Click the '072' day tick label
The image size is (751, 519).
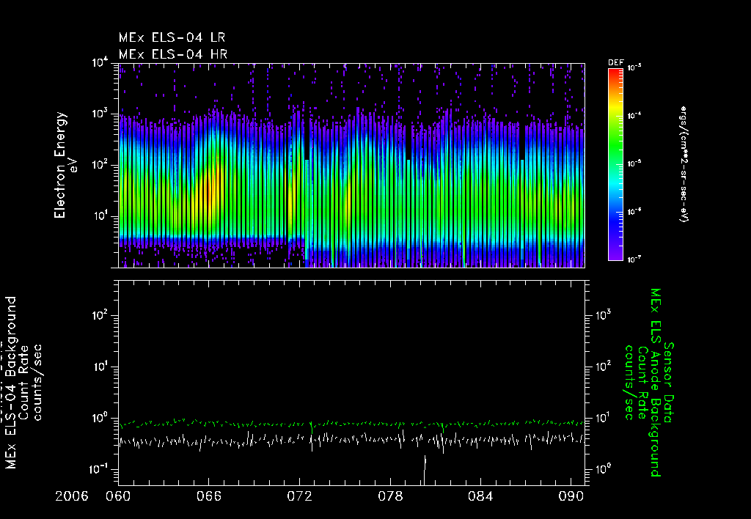coord(299,496)
